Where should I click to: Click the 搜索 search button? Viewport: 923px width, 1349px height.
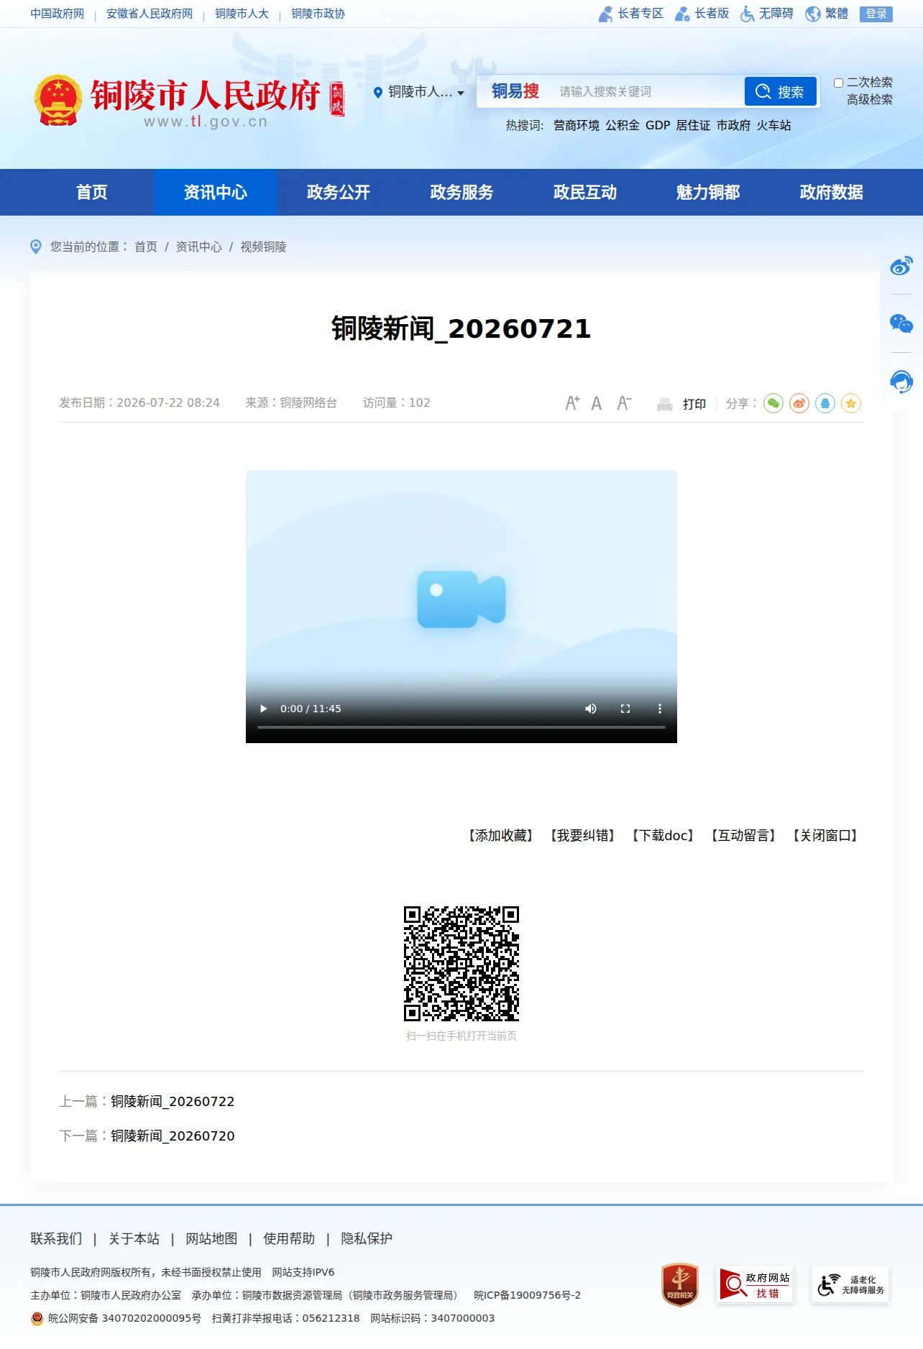781,92
